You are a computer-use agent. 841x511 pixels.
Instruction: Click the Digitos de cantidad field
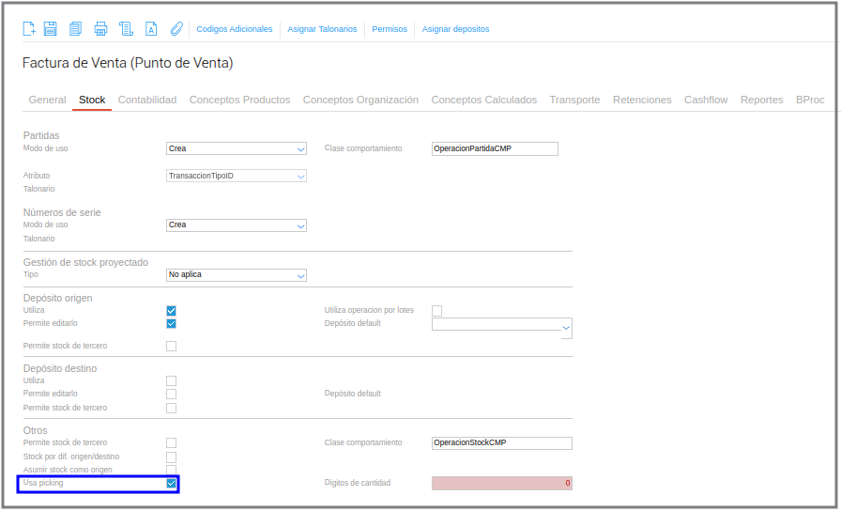point(501,483)
